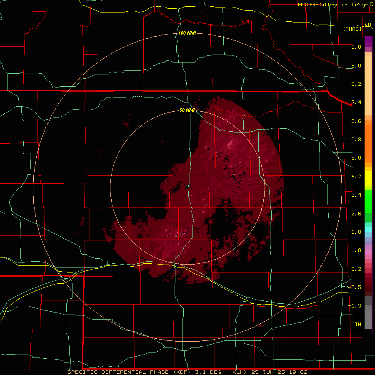This screenshot has width=375, height=375.
Task: Click the '1.8' scale value
Action: [356, 232]
